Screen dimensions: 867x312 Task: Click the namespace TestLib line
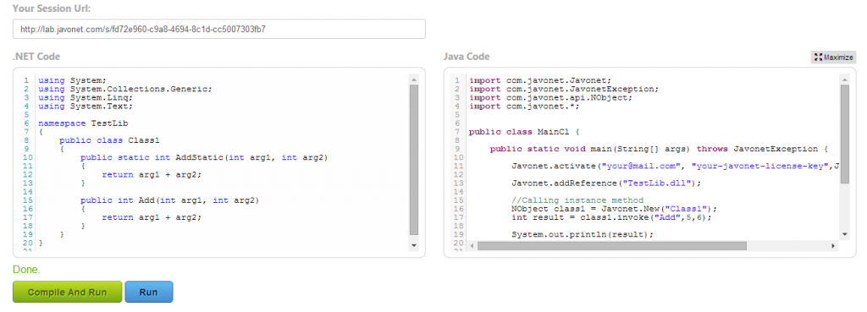[83, 123]
